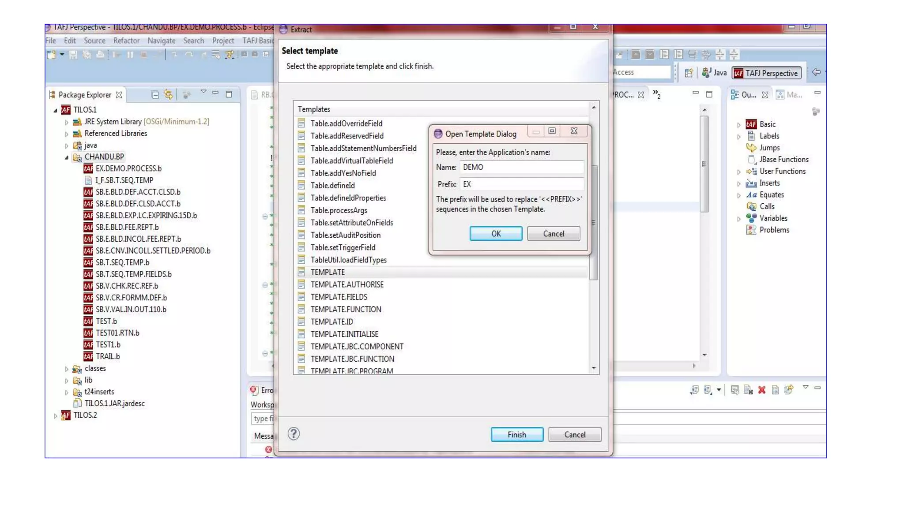The height and width of the screenshot is (508, 904).
Task: Select TEMPLATE.FIELDS in the templates list
Action: [x=339, y=297]
